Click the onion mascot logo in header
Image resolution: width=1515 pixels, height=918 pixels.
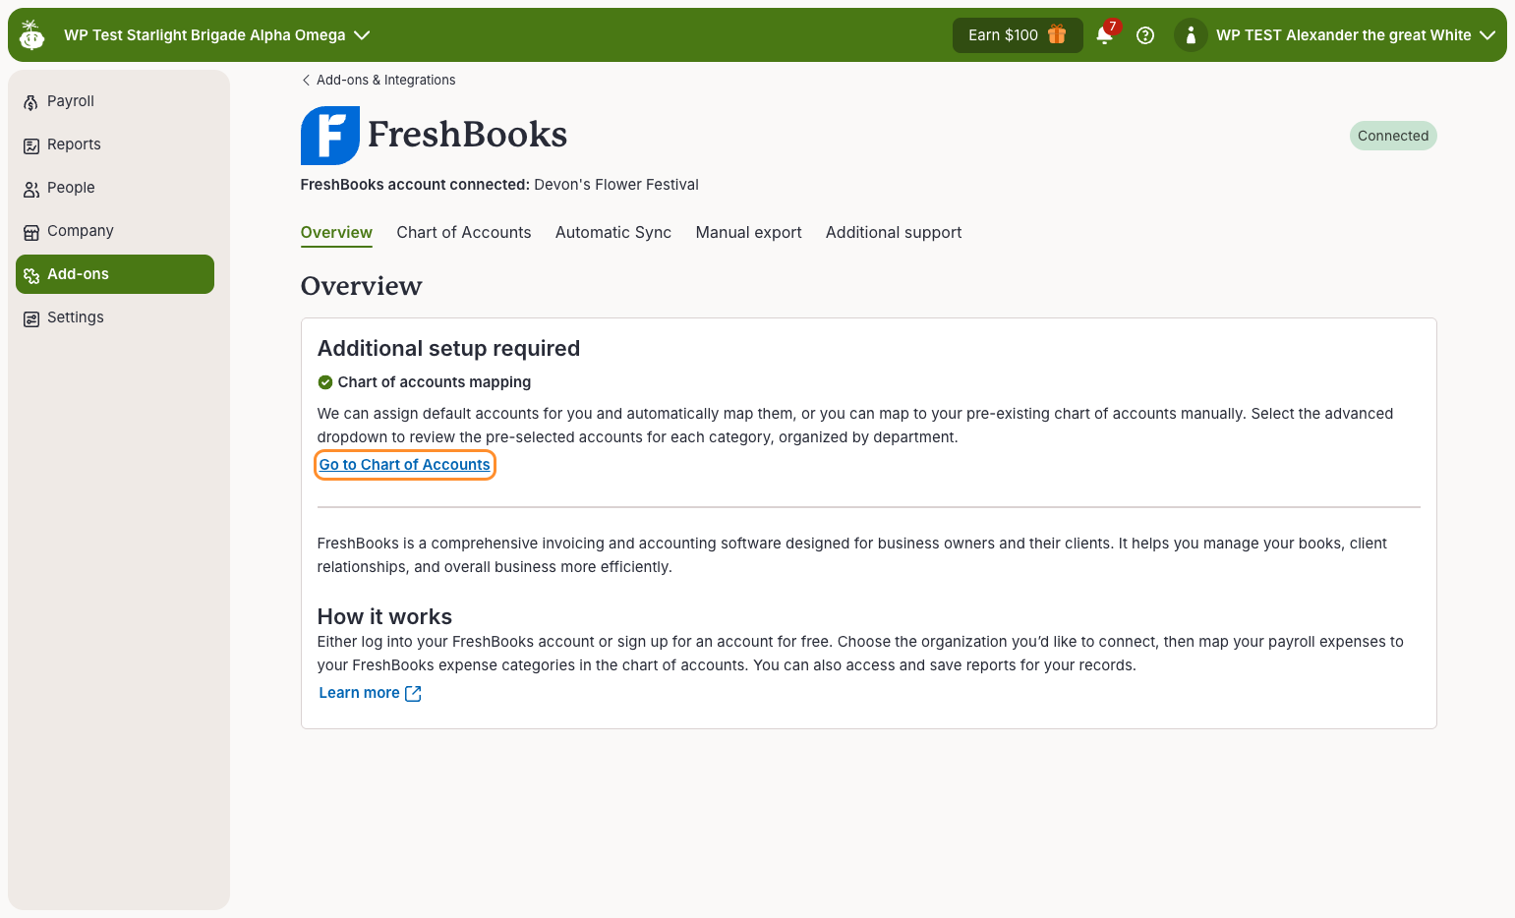(x=32, y=34)
